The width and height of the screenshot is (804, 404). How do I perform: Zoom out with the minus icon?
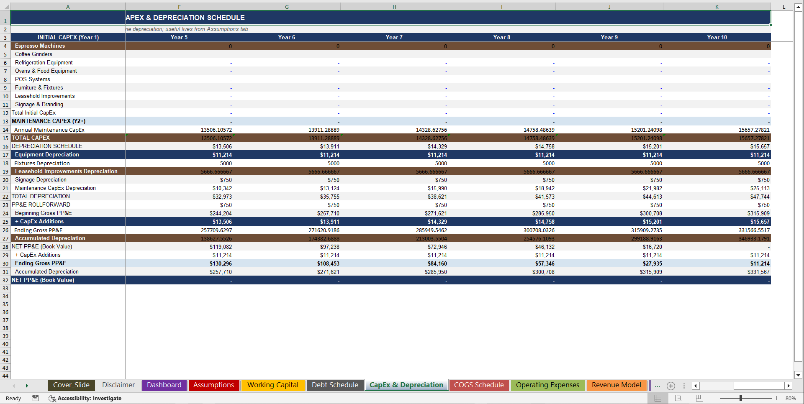(x=716, y=398)
